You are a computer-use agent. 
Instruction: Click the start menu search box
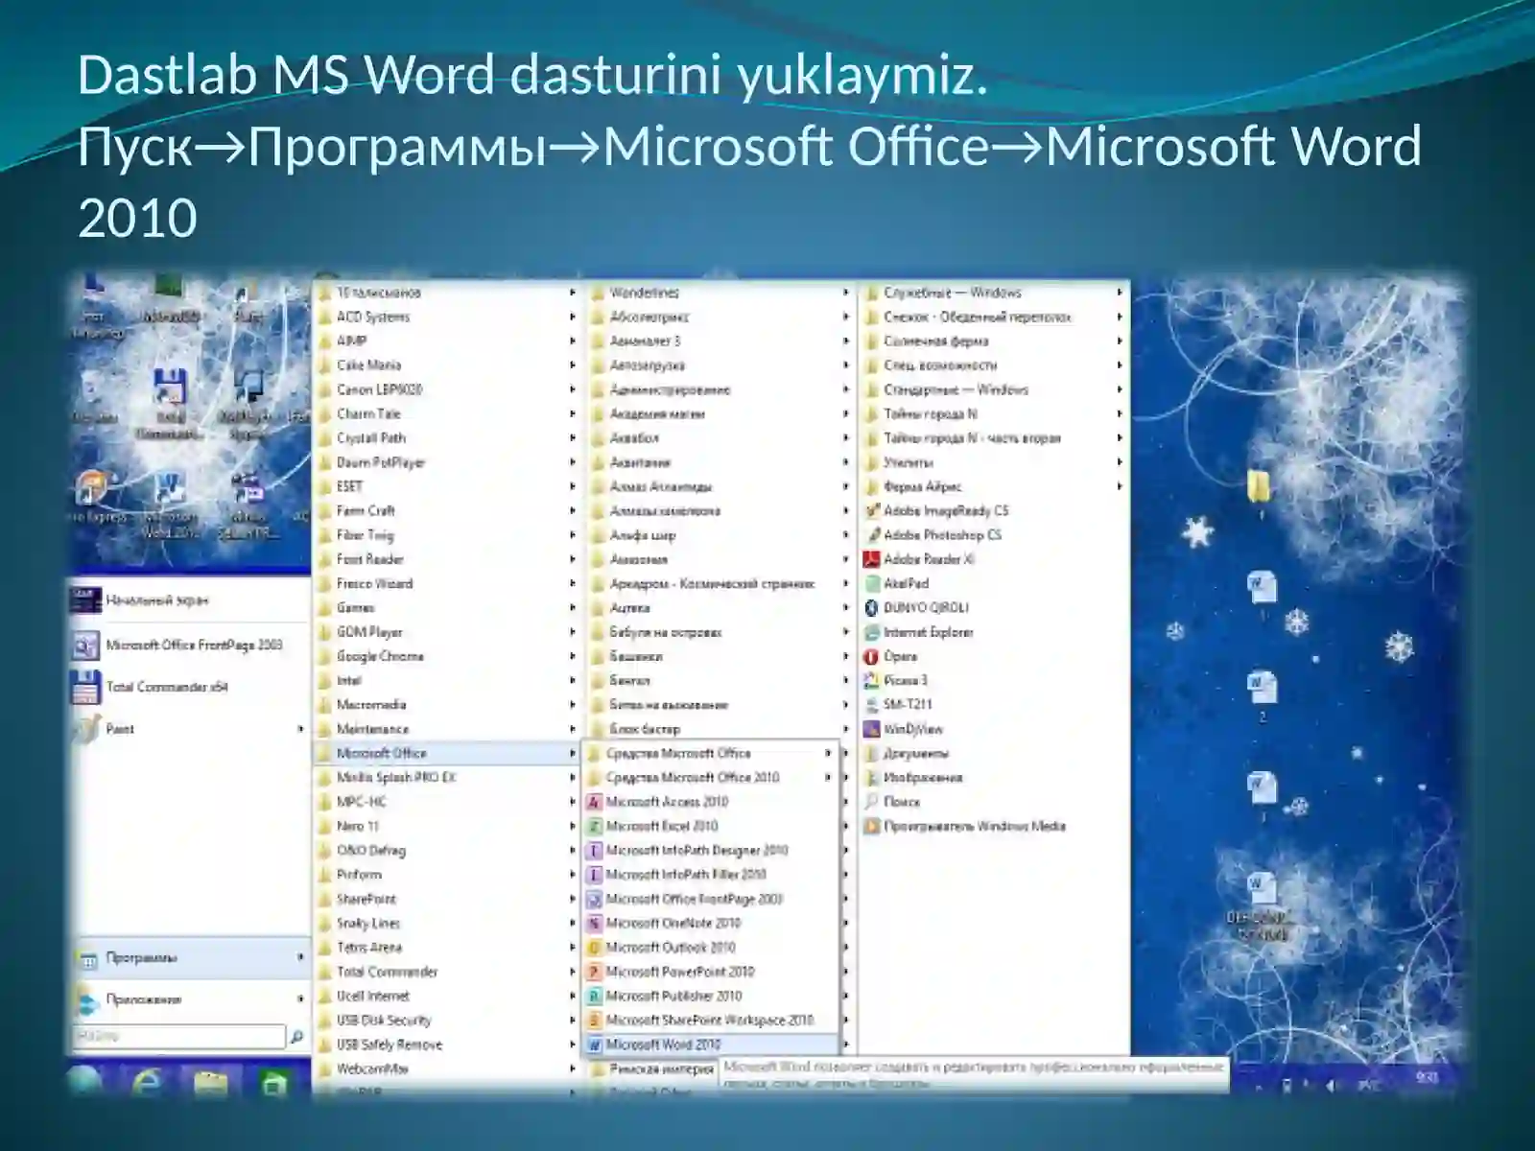tap(179, 1037)
